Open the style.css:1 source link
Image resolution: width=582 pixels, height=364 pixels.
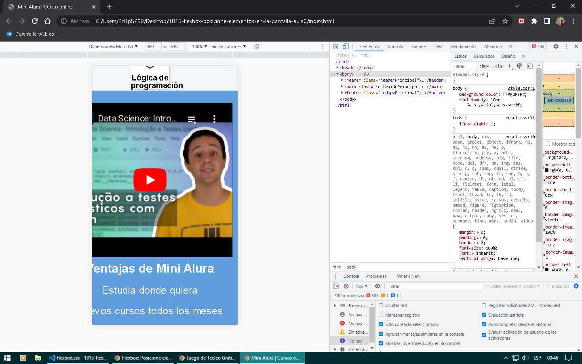[x=521, y=88]
